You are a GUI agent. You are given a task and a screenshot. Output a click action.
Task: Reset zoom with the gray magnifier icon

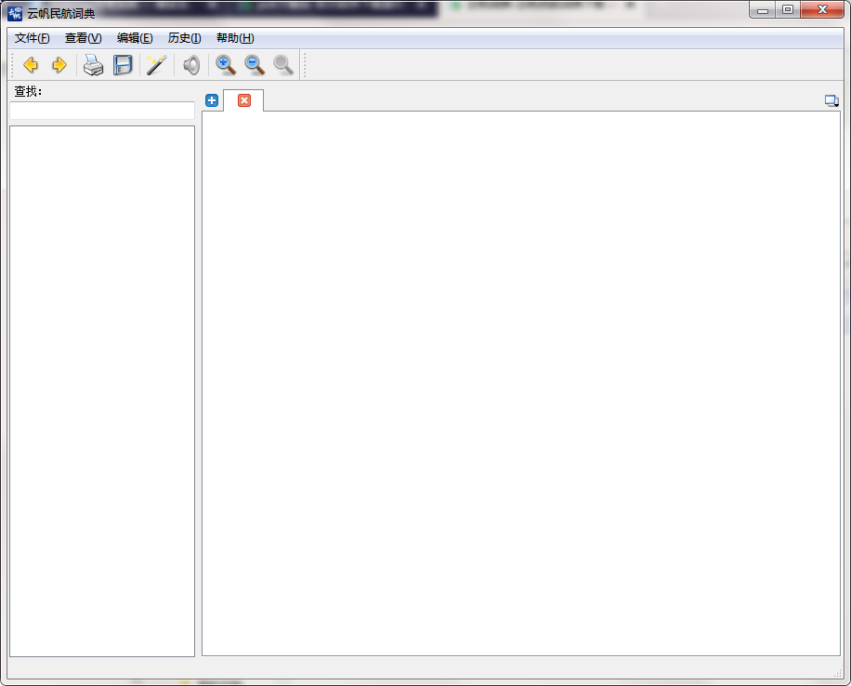(x=283, y=65)
